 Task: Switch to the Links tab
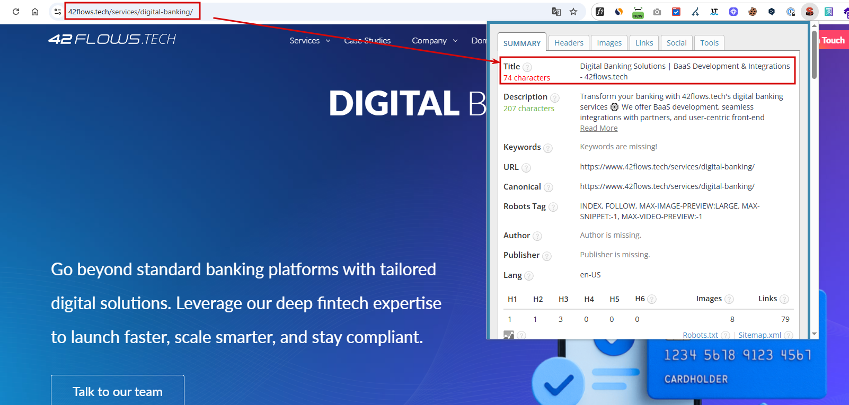644,43
